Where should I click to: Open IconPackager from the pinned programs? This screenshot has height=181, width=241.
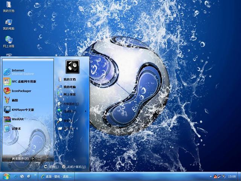click(x=21, y=90)
